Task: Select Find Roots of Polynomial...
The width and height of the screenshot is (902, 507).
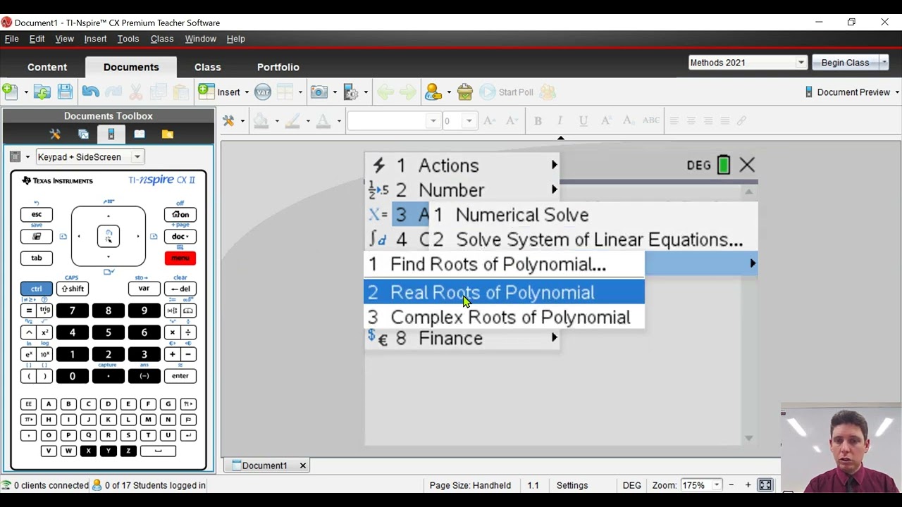Action: (x=504, y=264)
